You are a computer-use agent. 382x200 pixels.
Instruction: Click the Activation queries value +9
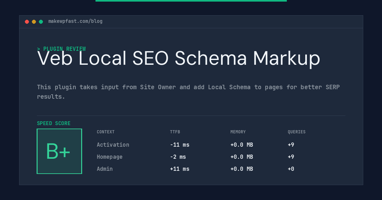point(291,145)
